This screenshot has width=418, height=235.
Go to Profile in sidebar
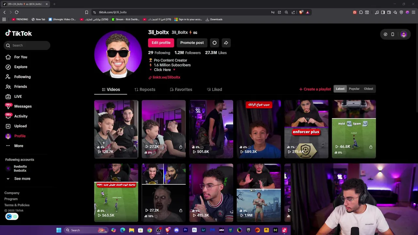15,136
